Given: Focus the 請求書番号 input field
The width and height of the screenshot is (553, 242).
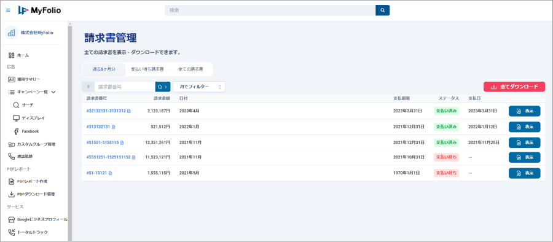Looking at the screenshot, I should point(125,87).
